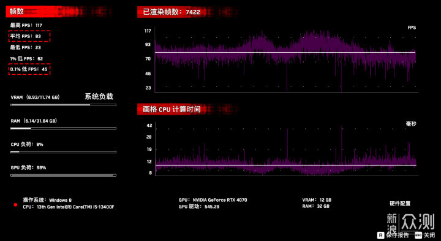441x241 pixels.
Task: Select the 最低 FPS: 23 line
Action: (26, 47)
